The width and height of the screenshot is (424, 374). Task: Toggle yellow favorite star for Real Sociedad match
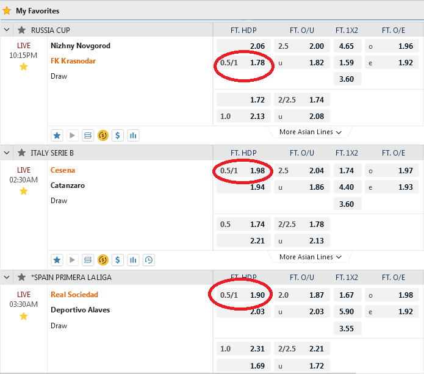tap(24, 316)
